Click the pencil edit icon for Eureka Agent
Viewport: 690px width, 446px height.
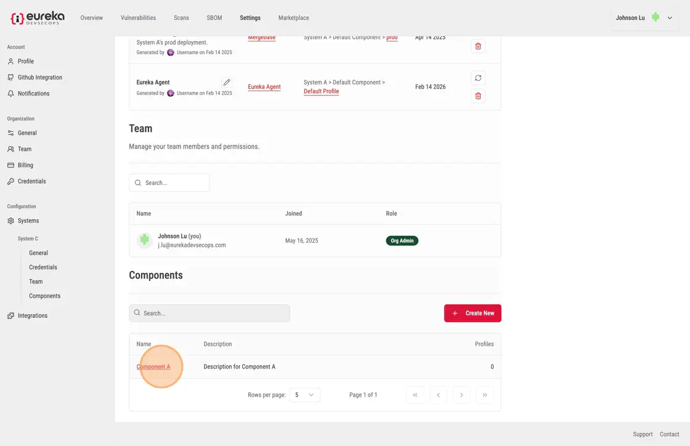227,83
